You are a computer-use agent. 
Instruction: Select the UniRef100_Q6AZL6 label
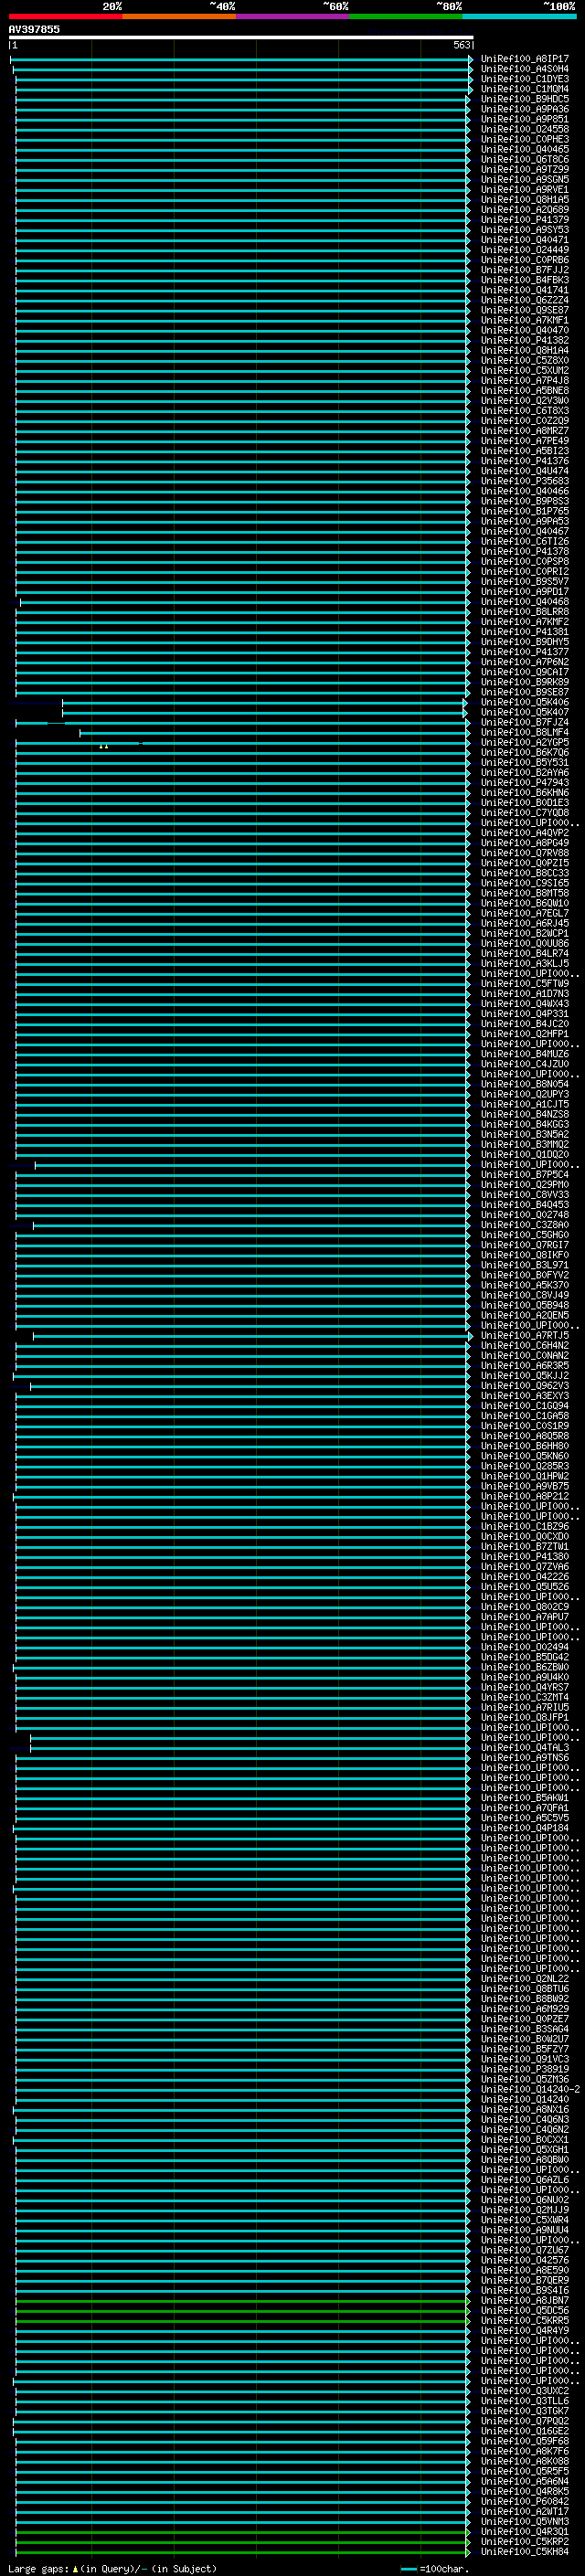(x=524, y=2179)
